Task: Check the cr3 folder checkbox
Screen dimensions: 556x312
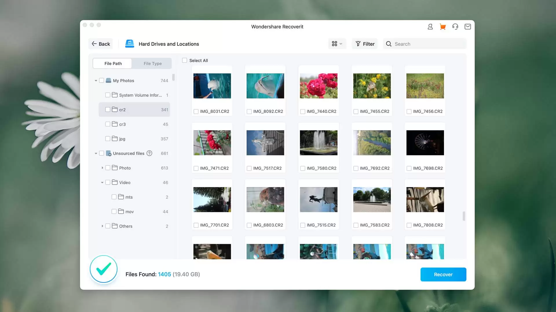Action: coord(108,124)
